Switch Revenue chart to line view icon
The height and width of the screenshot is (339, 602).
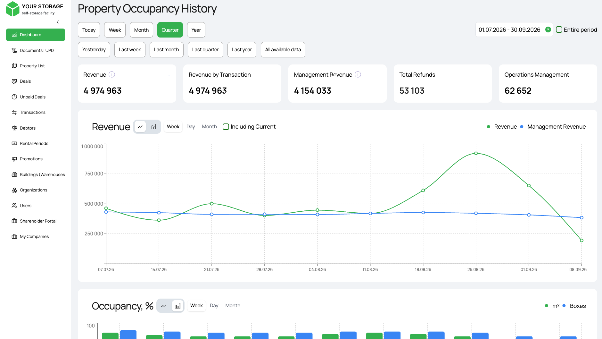click(x=140, y=127)
